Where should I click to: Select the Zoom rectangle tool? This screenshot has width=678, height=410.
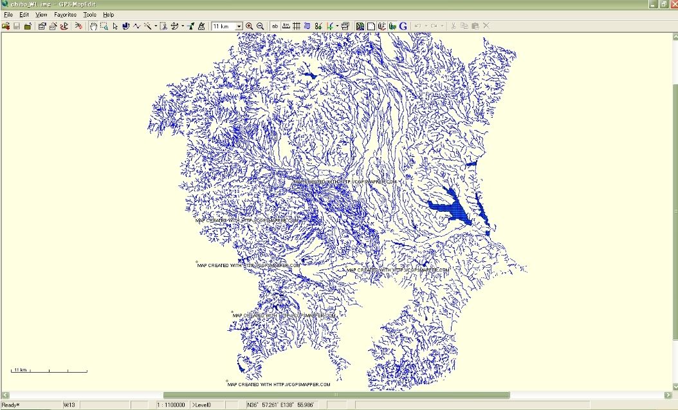click(104, 26)
